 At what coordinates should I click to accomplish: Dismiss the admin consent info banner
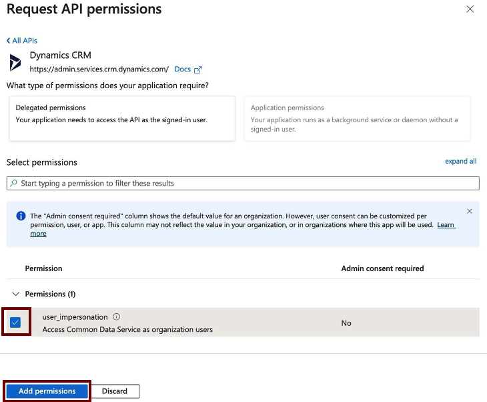(x=469, y=212)
